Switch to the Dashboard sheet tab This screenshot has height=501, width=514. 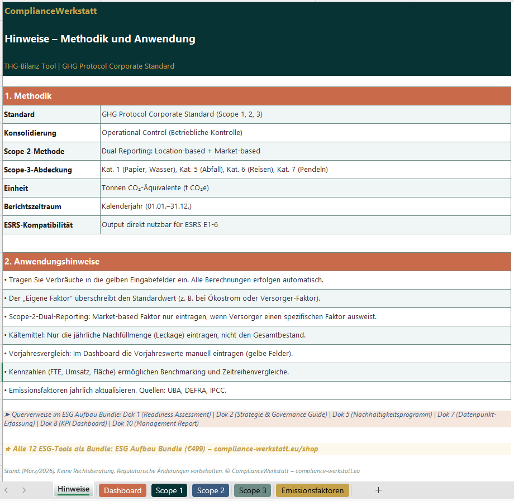pos(122,490)
